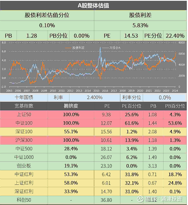Click the PB百分位 column header
The height and width of the screenshot is (205, 188).
175,106
